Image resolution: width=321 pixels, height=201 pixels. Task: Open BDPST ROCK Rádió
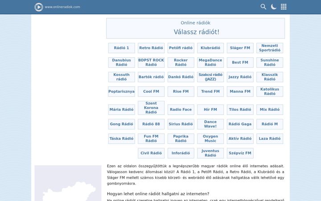click(x=151, y=63)
